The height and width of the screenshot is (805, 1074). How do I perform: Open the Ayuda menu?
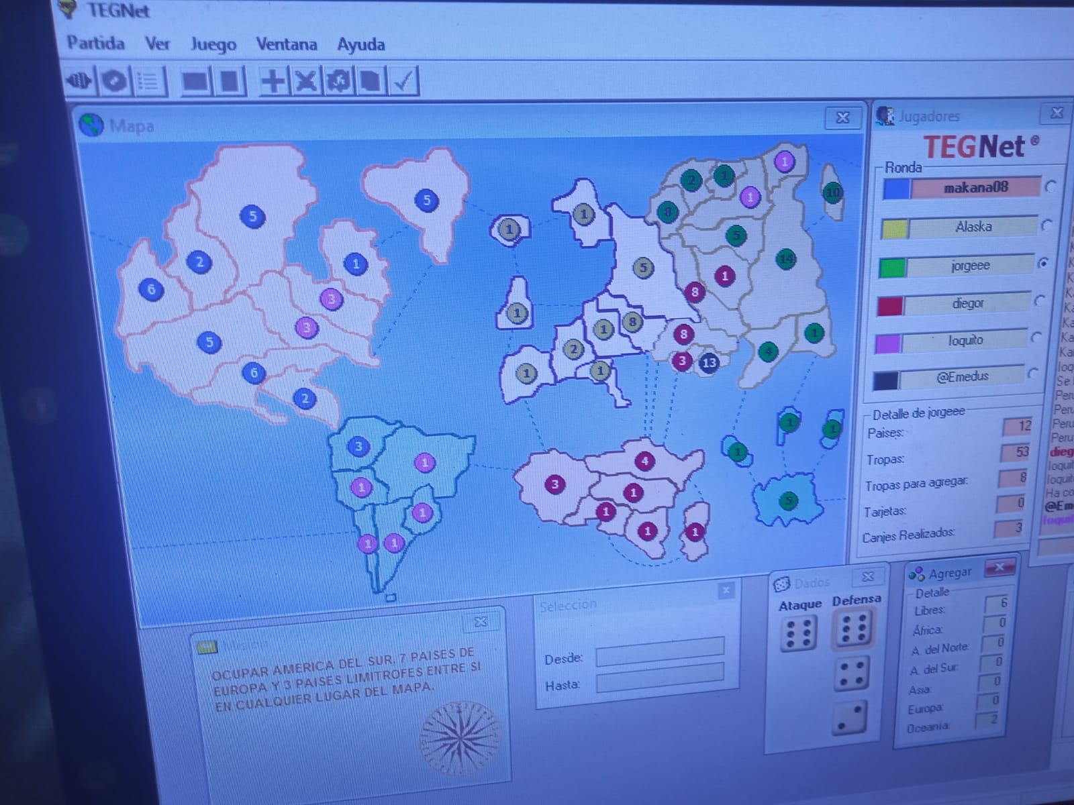[360, 45]
